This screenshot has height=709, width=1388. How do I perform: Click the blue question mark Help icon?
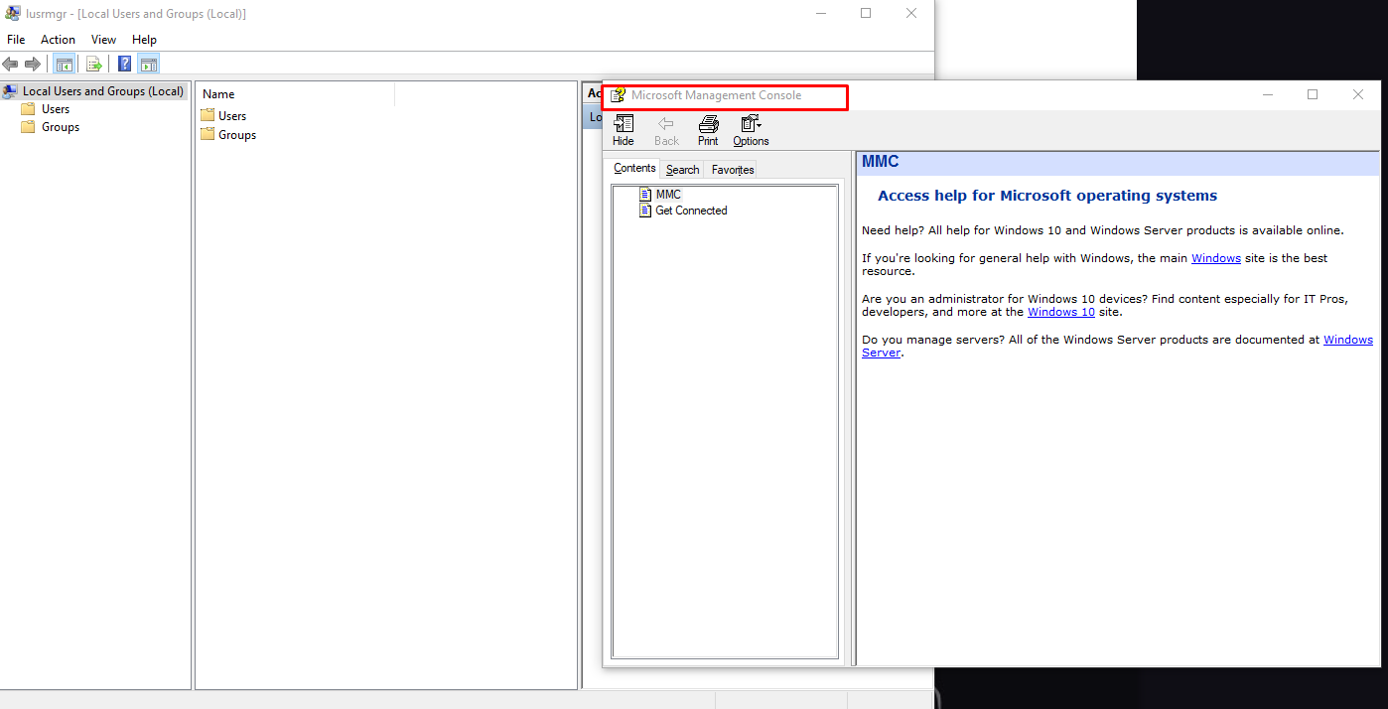click(125, 65)
